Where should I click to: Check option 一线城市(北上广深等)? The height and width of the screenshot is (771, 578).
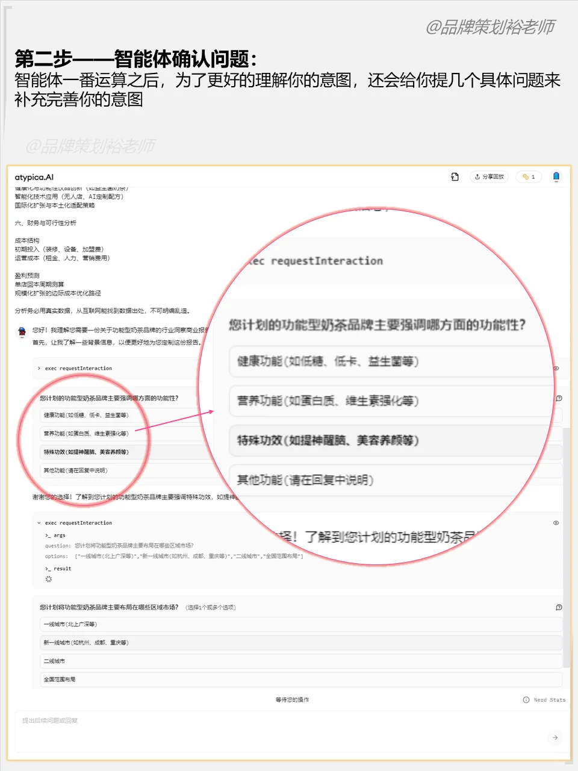click(x=301, y=624)
